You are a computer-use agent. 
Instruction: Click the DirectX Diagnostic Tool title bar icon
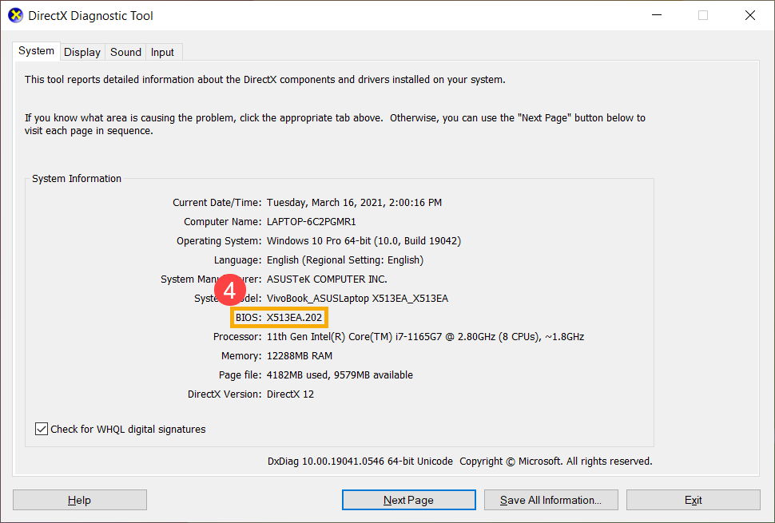16,15
